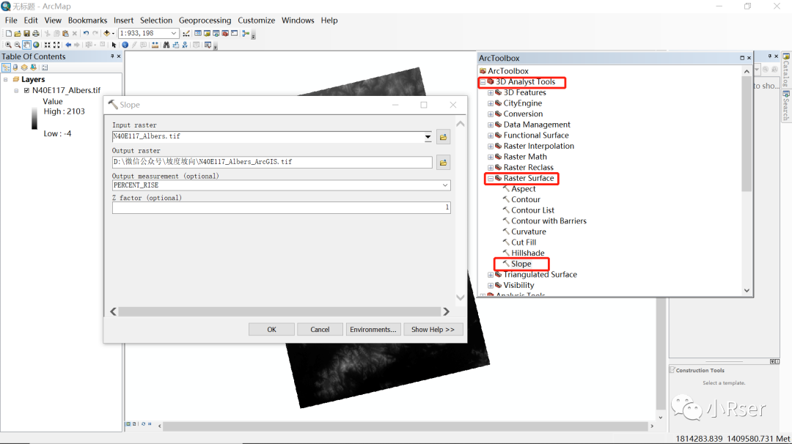Select the Zoom In tool
The height and width of the screenshot is (444, 792).
click(9, 45)
